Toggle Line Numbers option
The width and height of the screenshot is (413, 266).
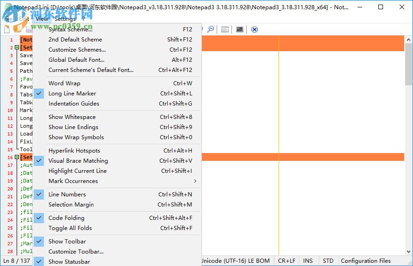(117, 194)
